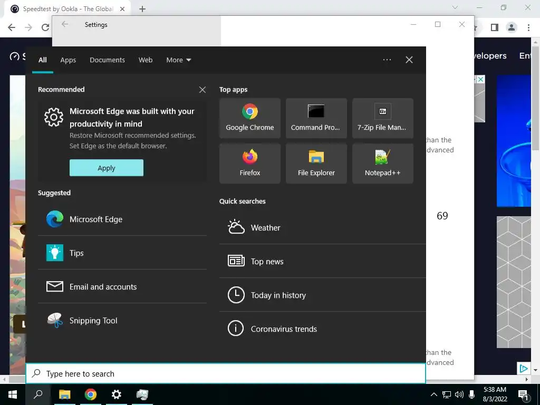540x405 pixels.
Task: Open File Explorer from the taskbar
Action: 64,394
